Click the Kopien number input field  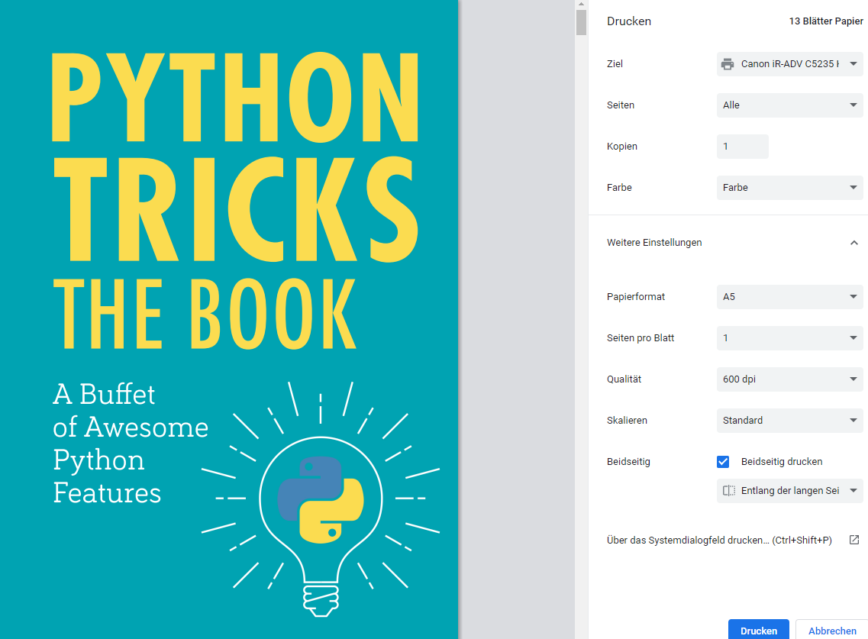click(742, 146)
